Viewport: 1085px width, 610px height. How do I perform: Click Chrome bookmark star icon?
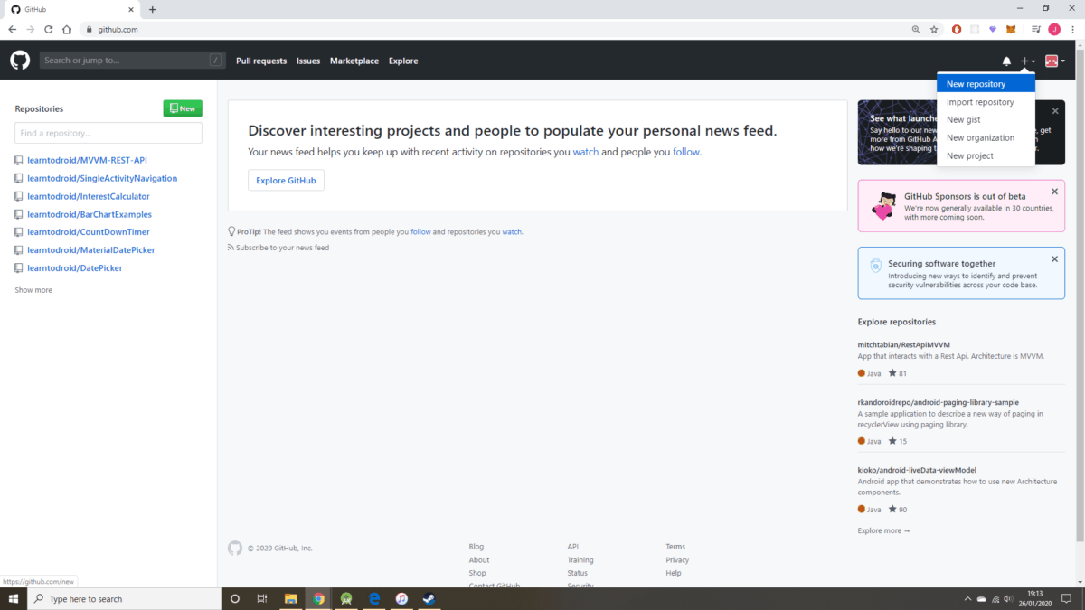tap(934, 29)
